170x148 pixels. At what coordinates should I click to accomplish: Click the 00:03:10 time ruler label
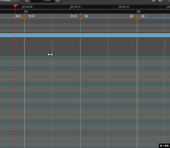tap(76, 7)
